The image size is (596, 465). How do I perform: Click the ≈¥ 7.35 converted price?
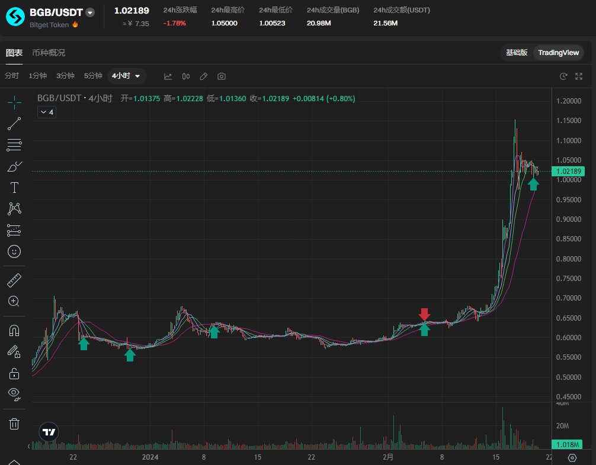[136, 24]
